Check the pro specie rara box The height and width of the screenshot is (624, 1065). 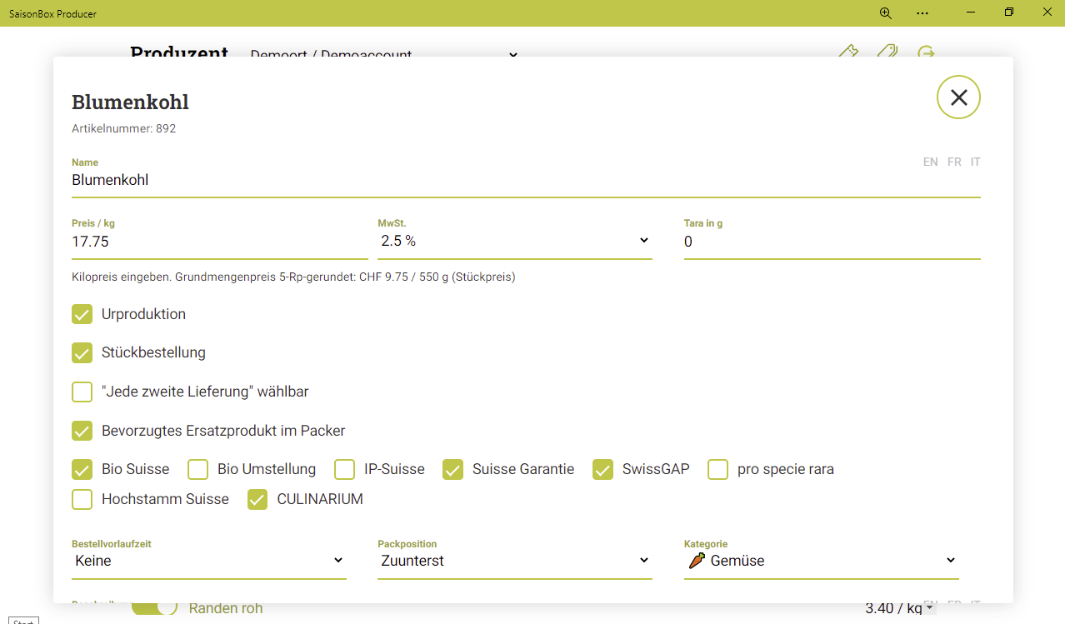717,470
